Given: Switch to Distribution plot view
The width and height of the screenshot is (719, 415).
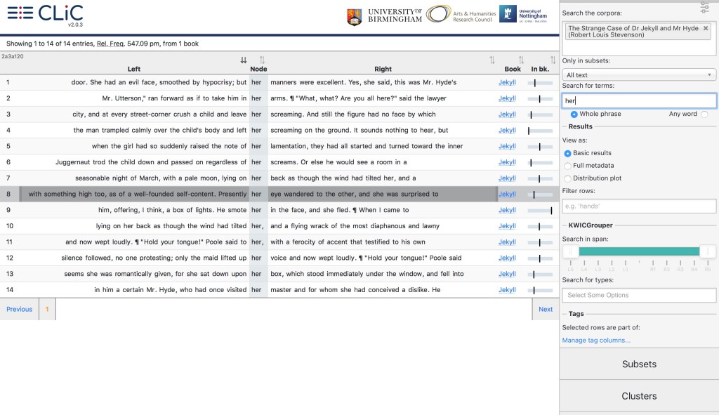Looking at the screenshot, I should tap(568, 178).
